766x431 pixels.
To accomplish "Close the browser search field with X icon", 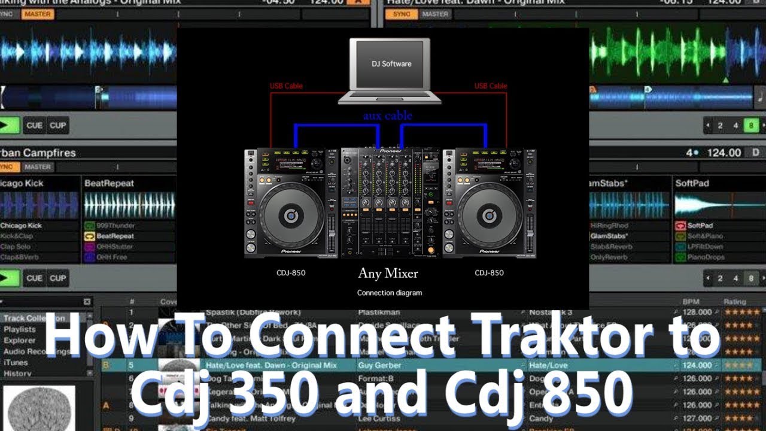I will click(x=87, y=302).
